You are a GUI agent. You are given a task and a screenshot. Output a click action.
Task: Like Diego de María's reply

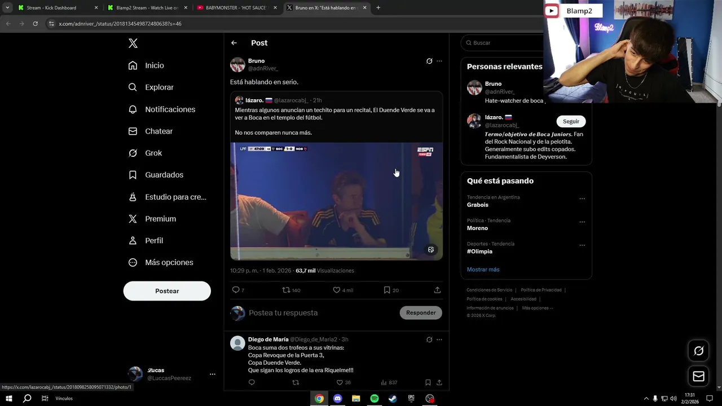click(344, 382)
